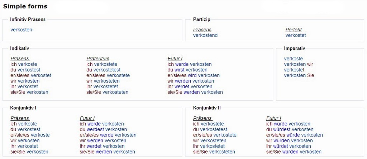This screenshot has width=367, height=159.
Task: Select 'du werdest verkosten' in Konjunktiv I
Action: pos(103,129)
